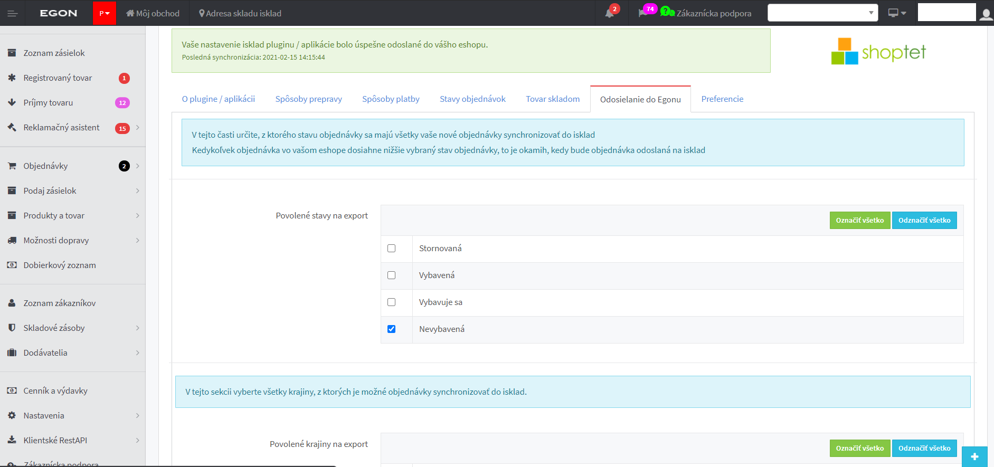Click the Nastavenia gear icon
The width and height of the screenshot is (994, 467).
pos(12,415)
